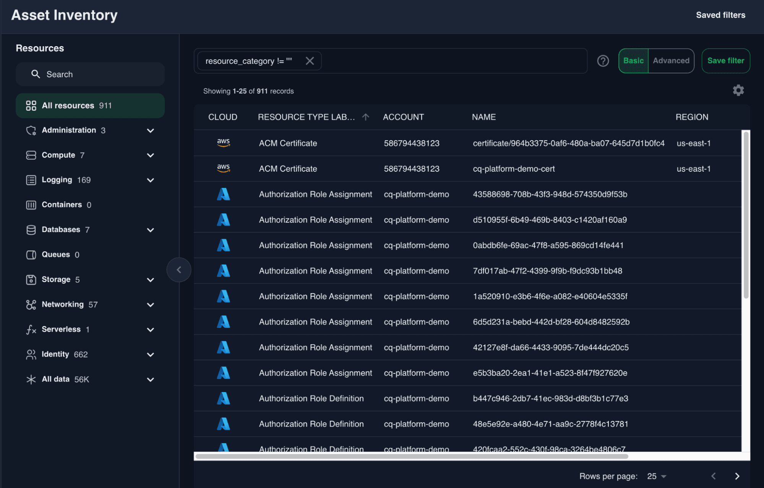Expand the Logging category chevron
This screenshot has height=488, width=764.
pyautogui.click(x=150, y=180)
